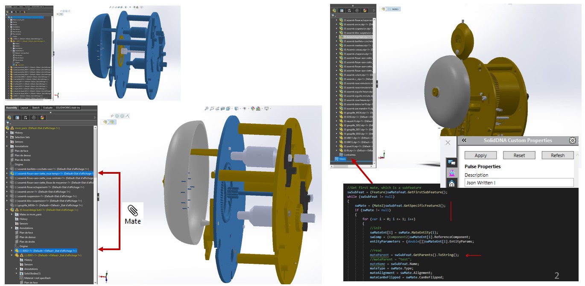Click the Description input field
The width and height of the screenshot is (585, 286).
point(519,183)
